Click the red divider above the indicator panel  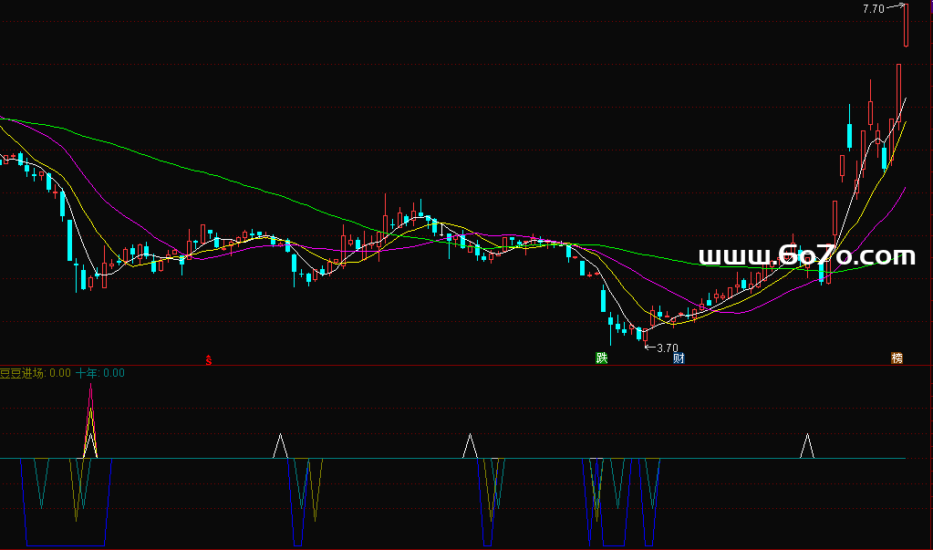456,366
